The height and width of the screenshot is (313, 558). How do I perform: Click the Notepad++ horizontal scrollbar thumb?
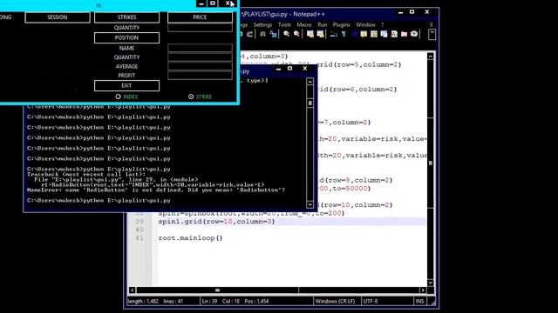point(217,290)
